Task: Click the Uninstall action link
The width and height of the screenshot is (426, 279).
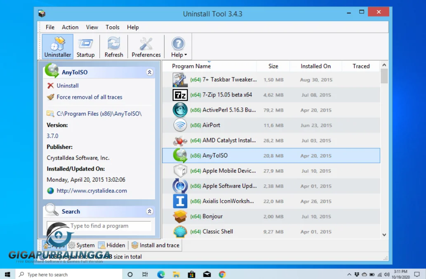Action: 68,86
